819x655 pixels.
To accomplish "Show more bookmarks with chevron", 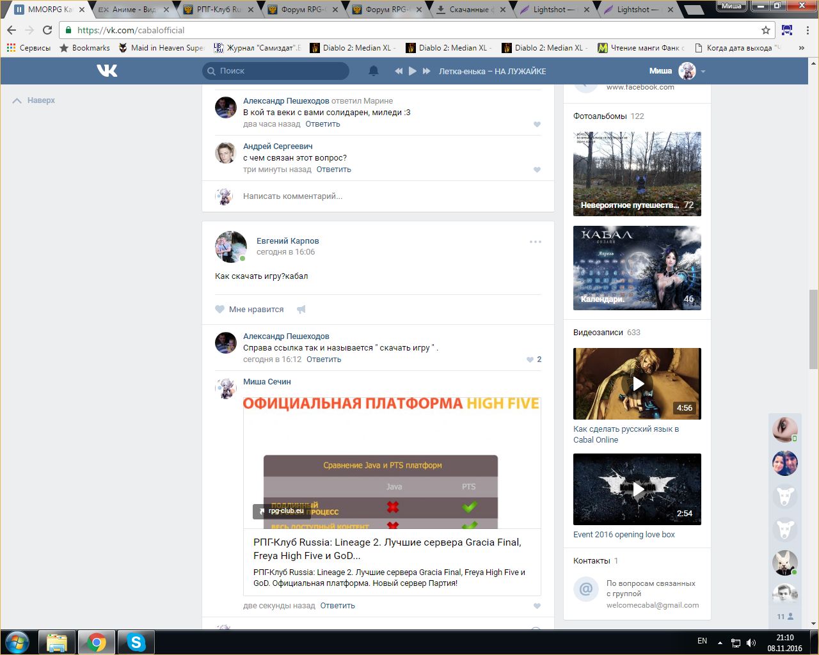I will pyautogui.click(x=801, y=48).
